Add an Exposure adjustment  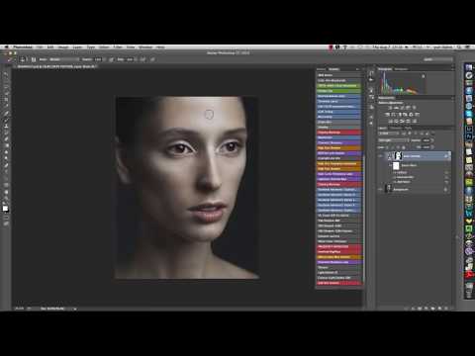(409, 108)
